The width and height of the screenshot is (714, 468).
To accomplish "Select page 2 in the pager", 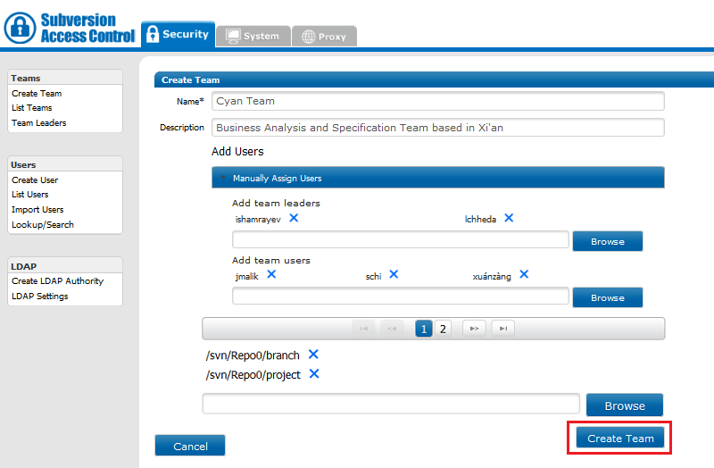I will (443, 329).
